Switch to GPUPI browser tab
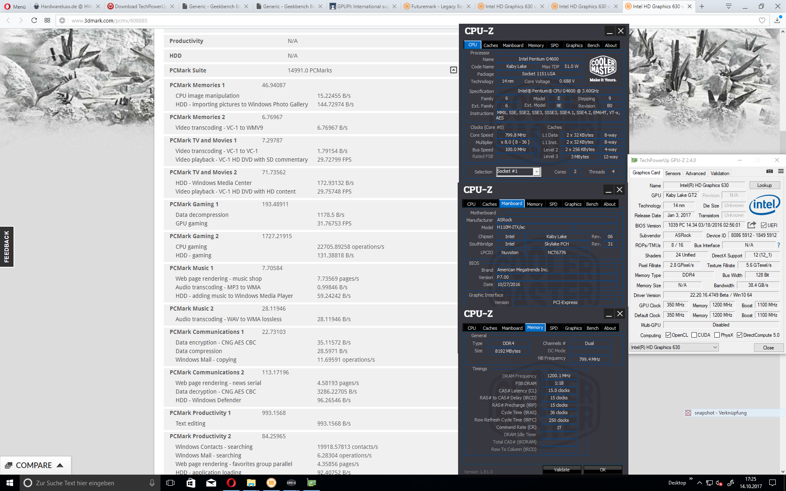Viewport: 786px width, 491px height. [363, 7]
